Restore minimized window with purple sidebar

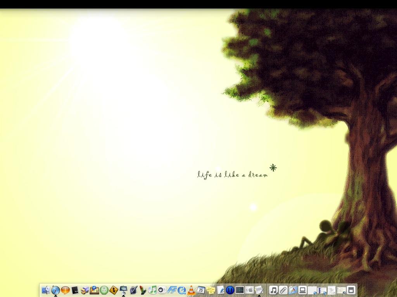click(322, 291)
